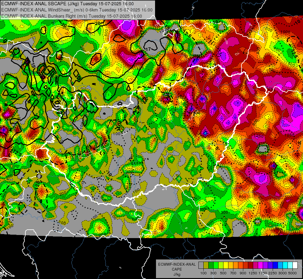Click the olive legend swatch after 100

click(x=206, y=265)
